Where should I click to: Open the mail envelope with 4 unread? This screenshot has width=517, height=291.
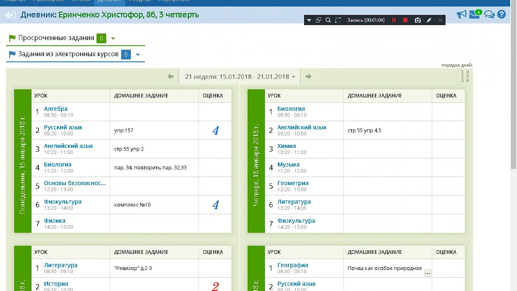[475, 14]
